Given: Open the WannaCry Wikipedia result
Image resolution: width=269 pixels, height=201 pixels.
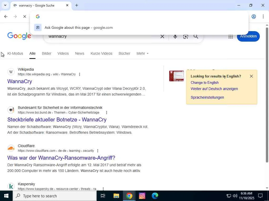Looking at the screenshot, I should (19, 81).
